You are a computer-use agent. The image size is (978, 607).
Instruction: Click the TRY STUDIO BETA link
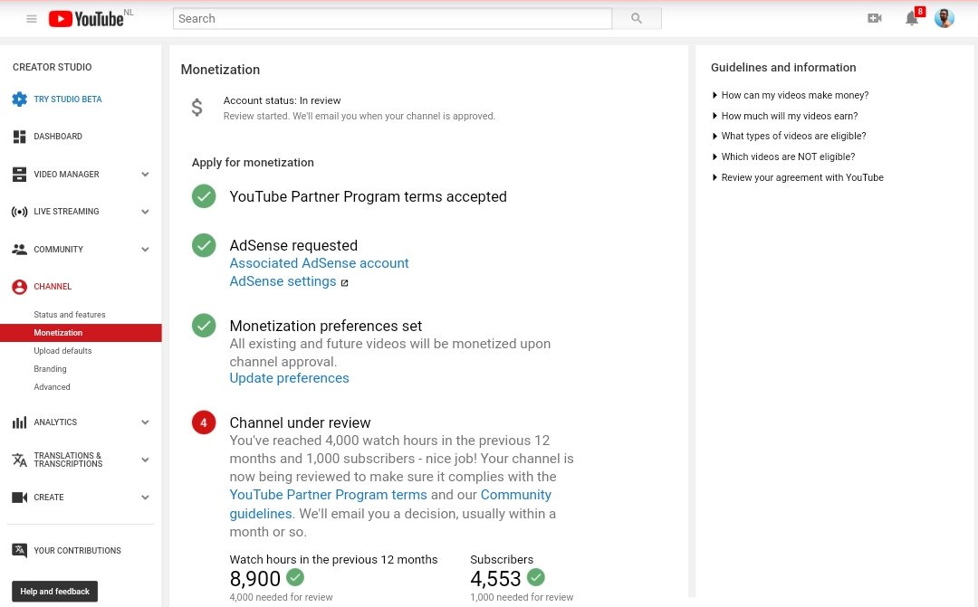(67, 100)
